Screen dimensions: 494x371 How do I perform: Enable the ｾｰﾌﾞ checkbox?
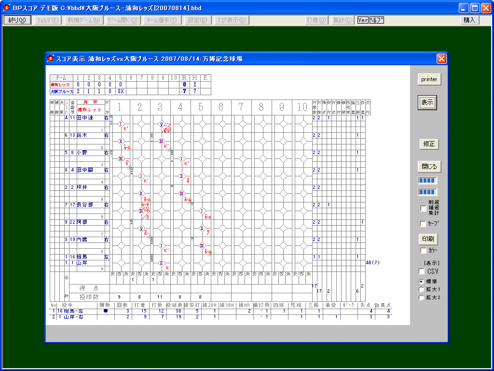[x=423, y=224]
